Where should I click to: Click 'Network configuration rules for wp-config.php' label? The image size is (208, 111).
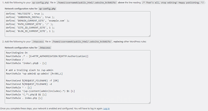[31, 9]
